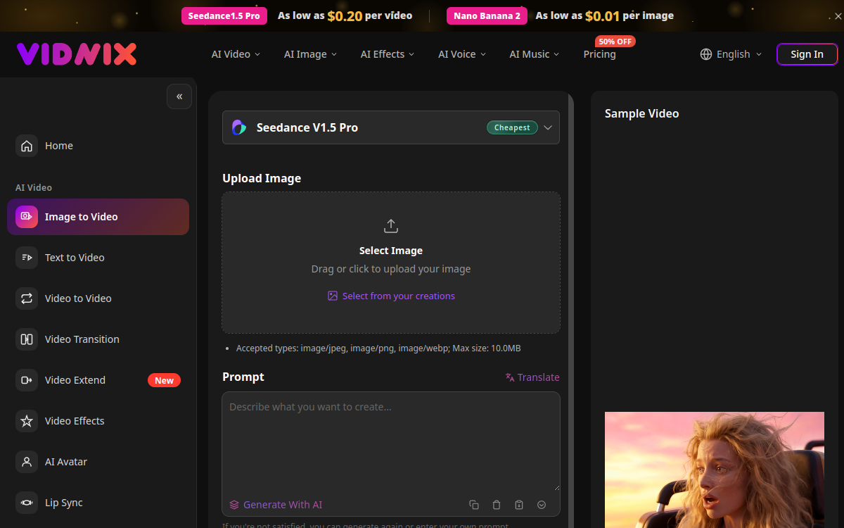The width and height of the screenshot is (844, 528).
Task: Click the 50% OFF badge
Action: 615,42
